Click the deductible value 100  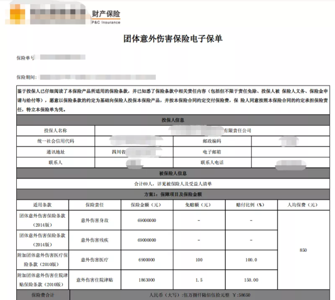199,260
